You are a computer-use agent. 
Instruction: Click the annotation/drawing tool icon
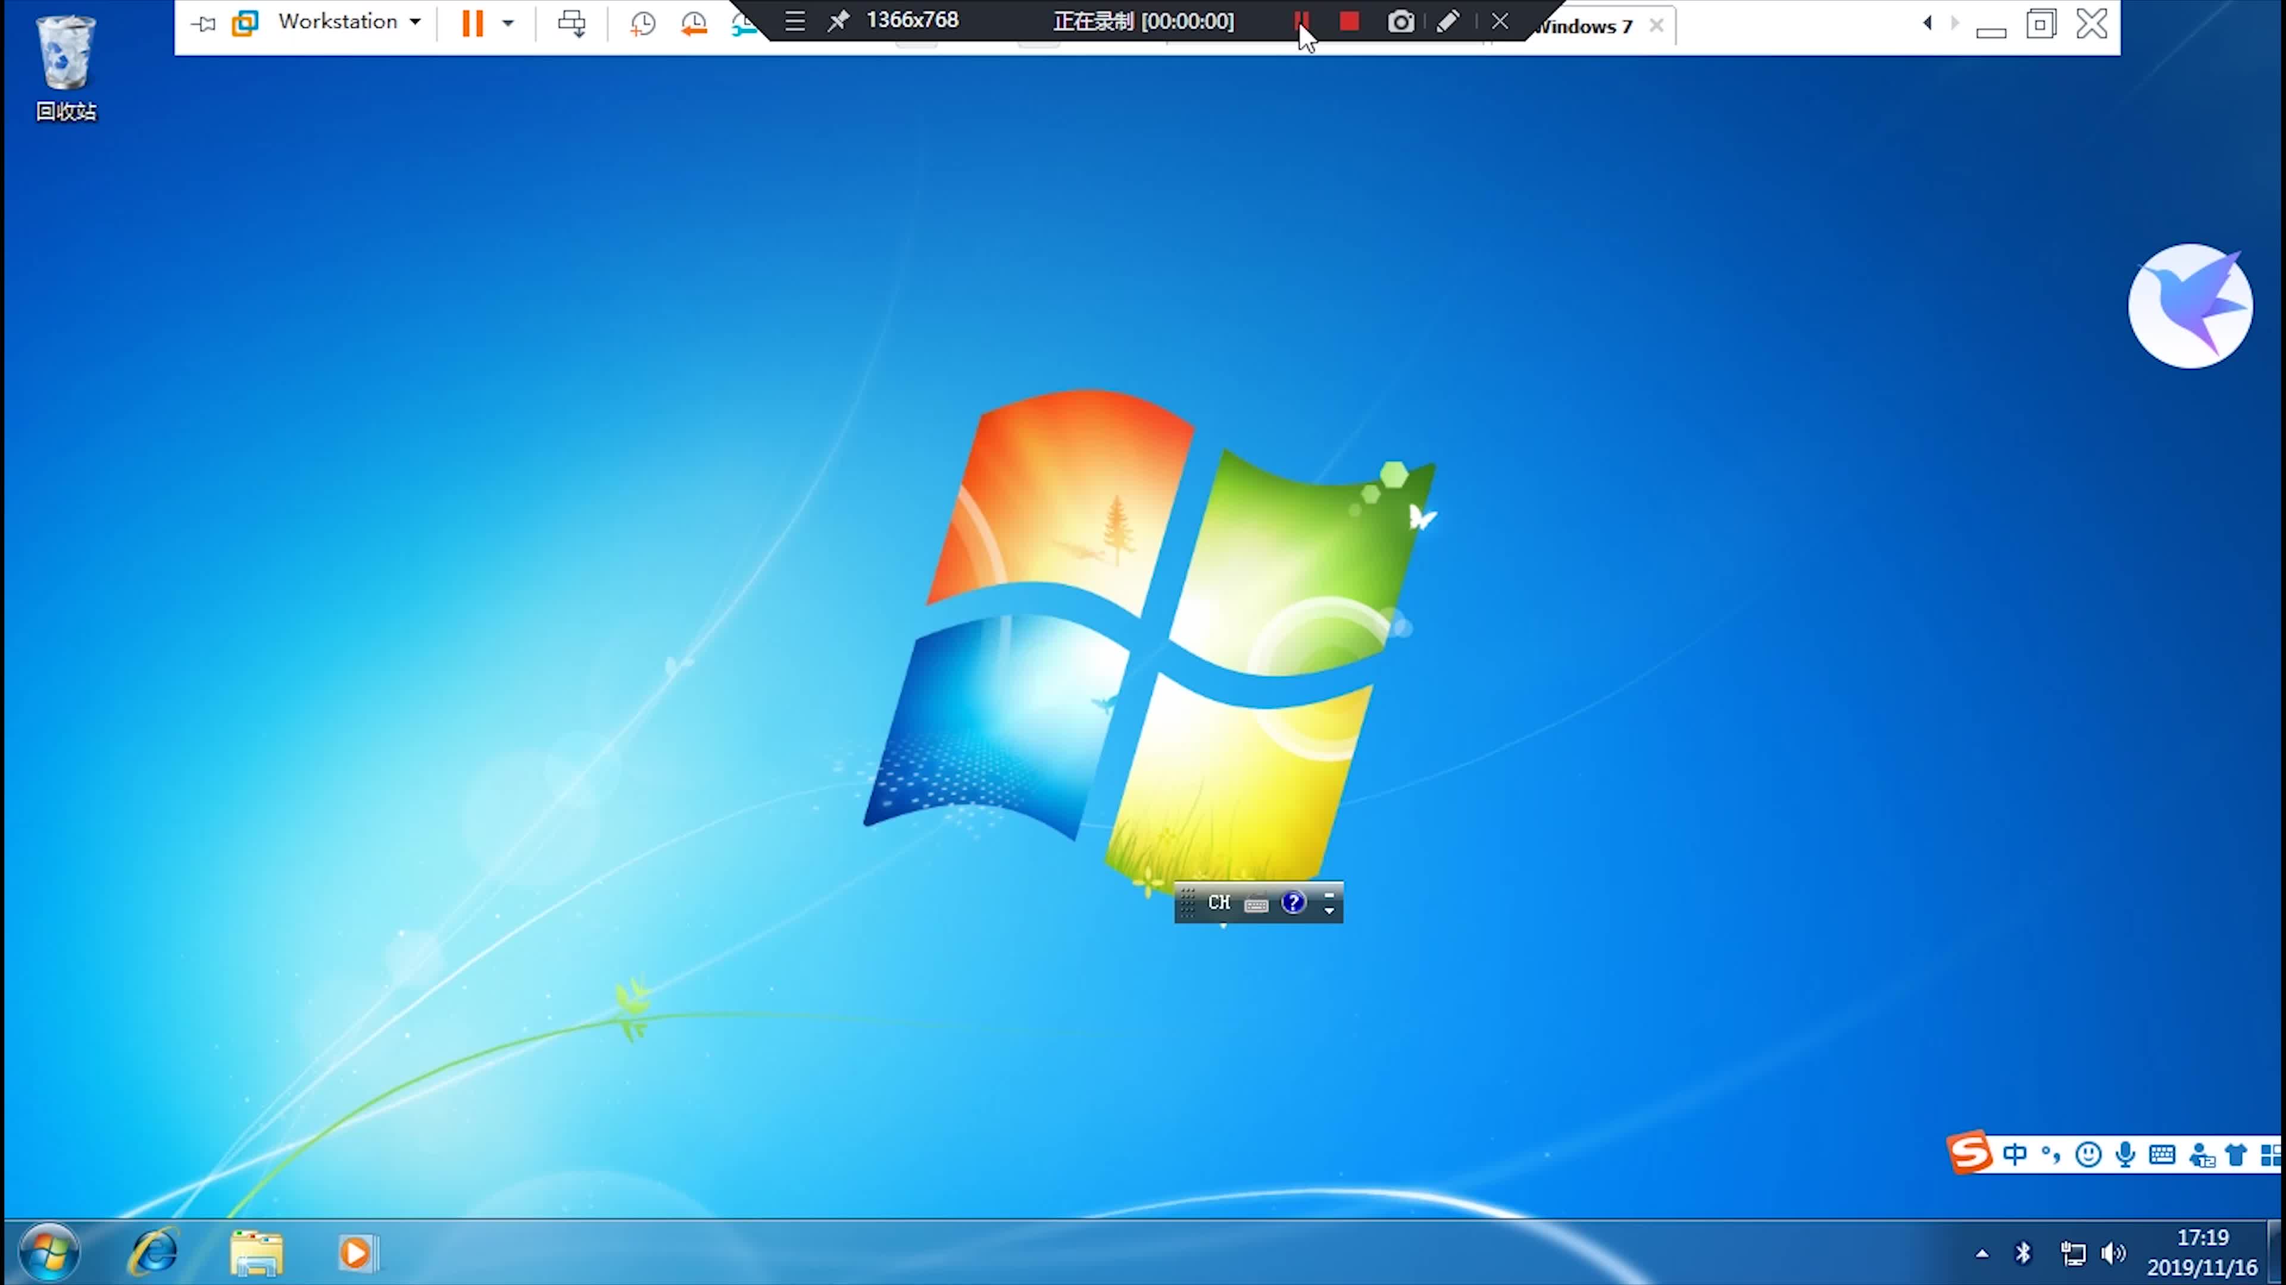(1448, 20)
